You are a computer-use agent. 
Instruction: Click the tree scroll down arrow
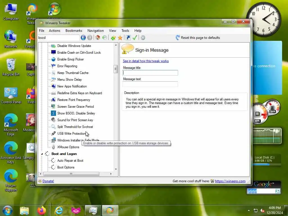pos(116,169)
